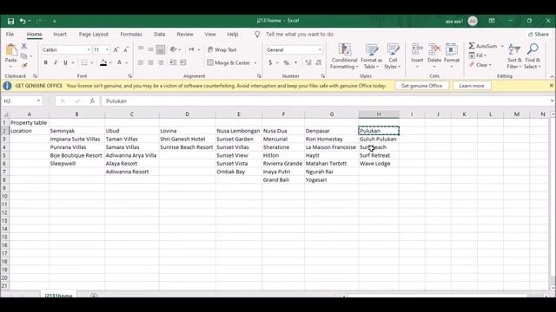Cut selection with scissors icon
The width and height of the screenshot is (556, 312).
point(23,46)
